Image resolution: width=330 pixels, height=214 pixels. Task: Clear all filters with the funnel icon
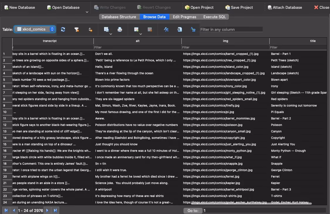tap(76, 30)
